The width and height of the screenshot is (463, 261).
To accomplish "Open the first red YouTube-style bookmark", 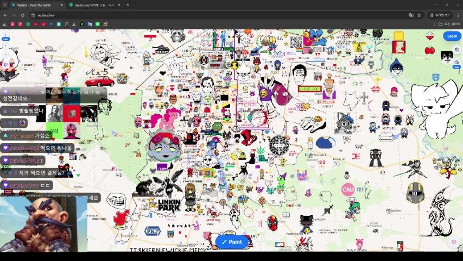I will [36, 24].
